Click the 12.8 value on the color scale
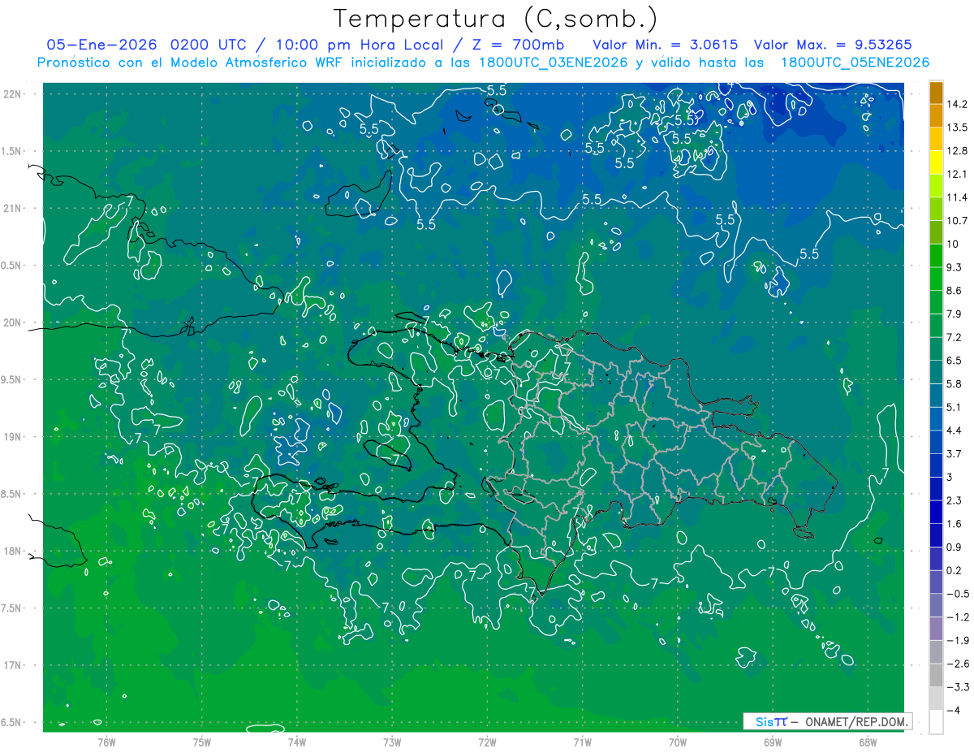Screen dimensions: 974x753 [957, 151]
